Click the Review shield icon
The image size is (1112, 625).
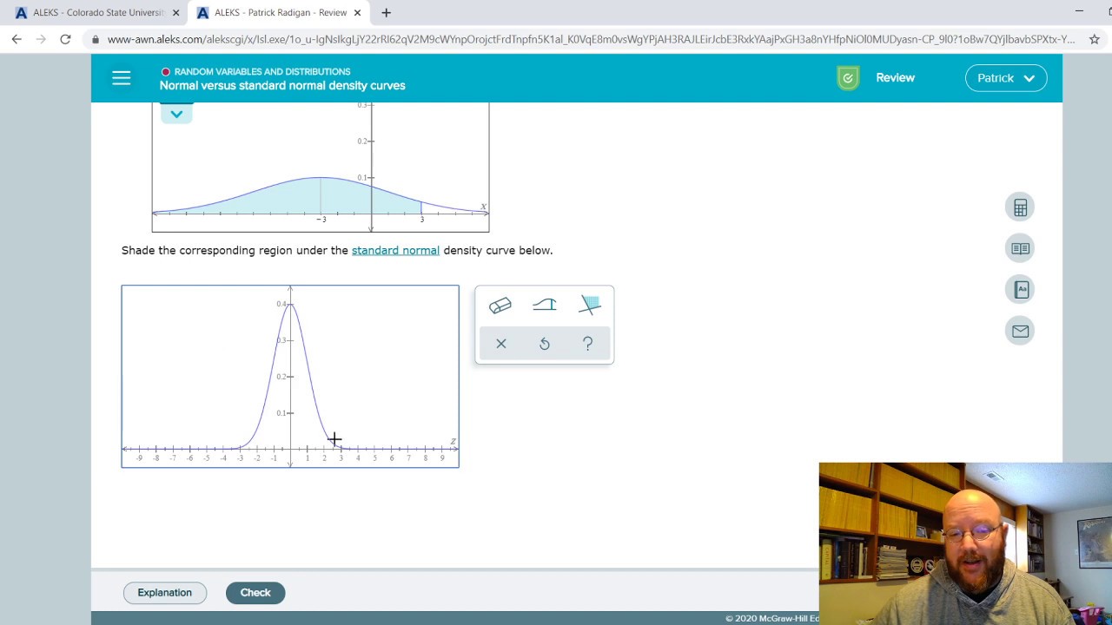[848, 78]
